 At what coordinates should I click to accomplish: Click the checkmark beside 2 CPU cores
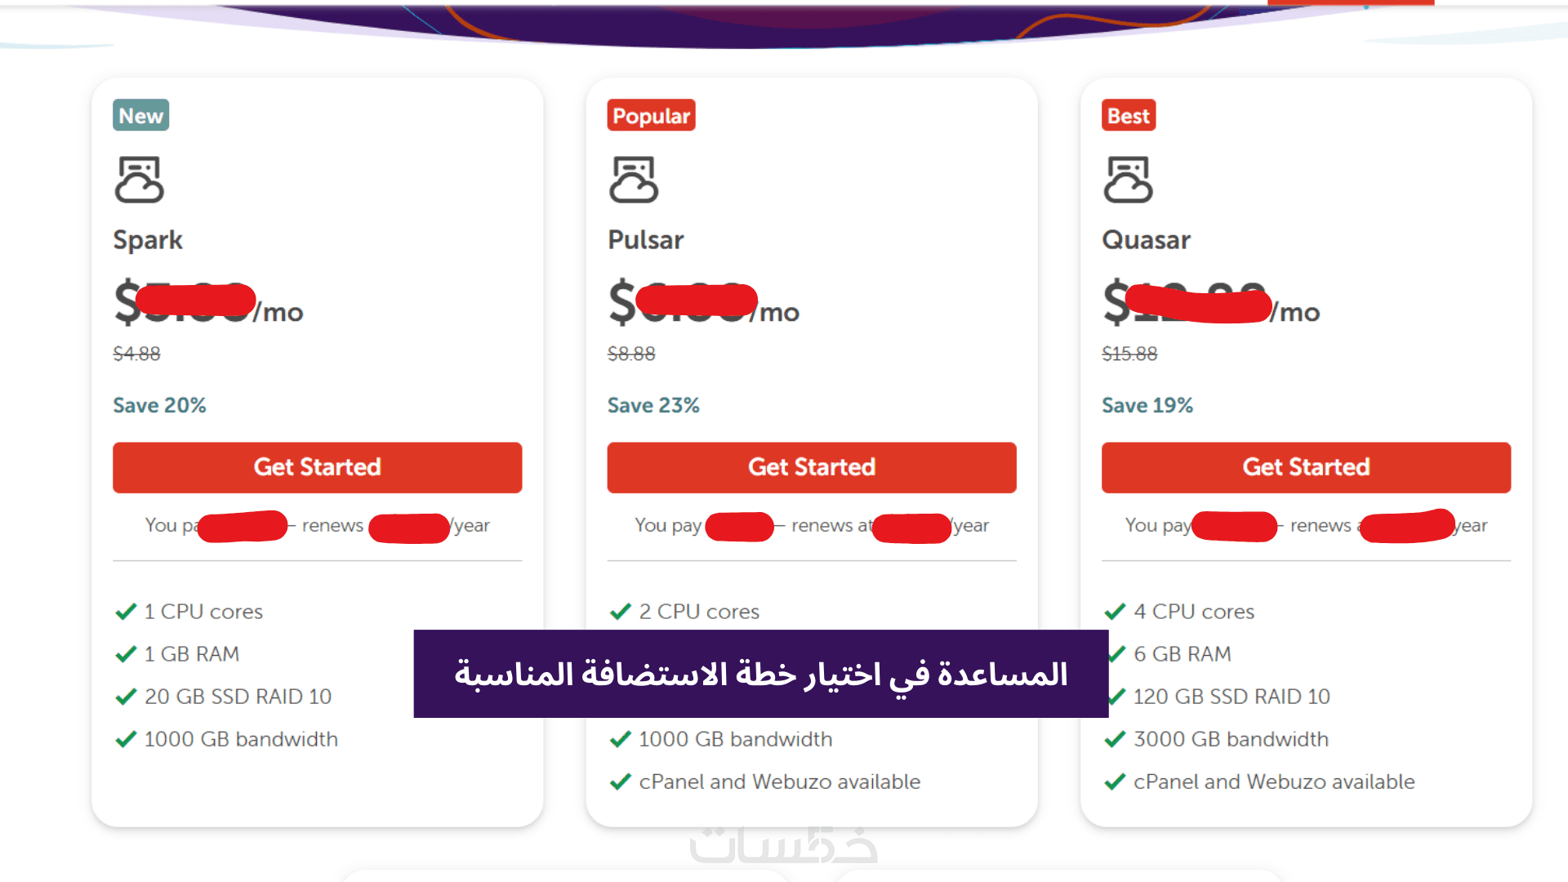point(621,612)
